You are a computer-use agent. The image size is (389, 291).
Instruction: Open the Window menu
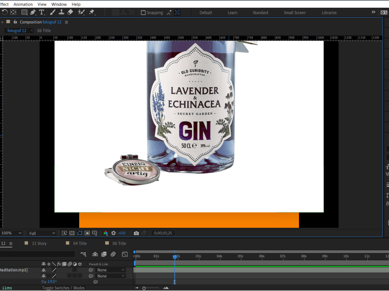pos(59,4)
